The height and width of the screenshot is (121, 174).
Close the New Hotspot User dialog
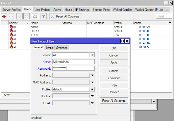(x=127, y=41)
